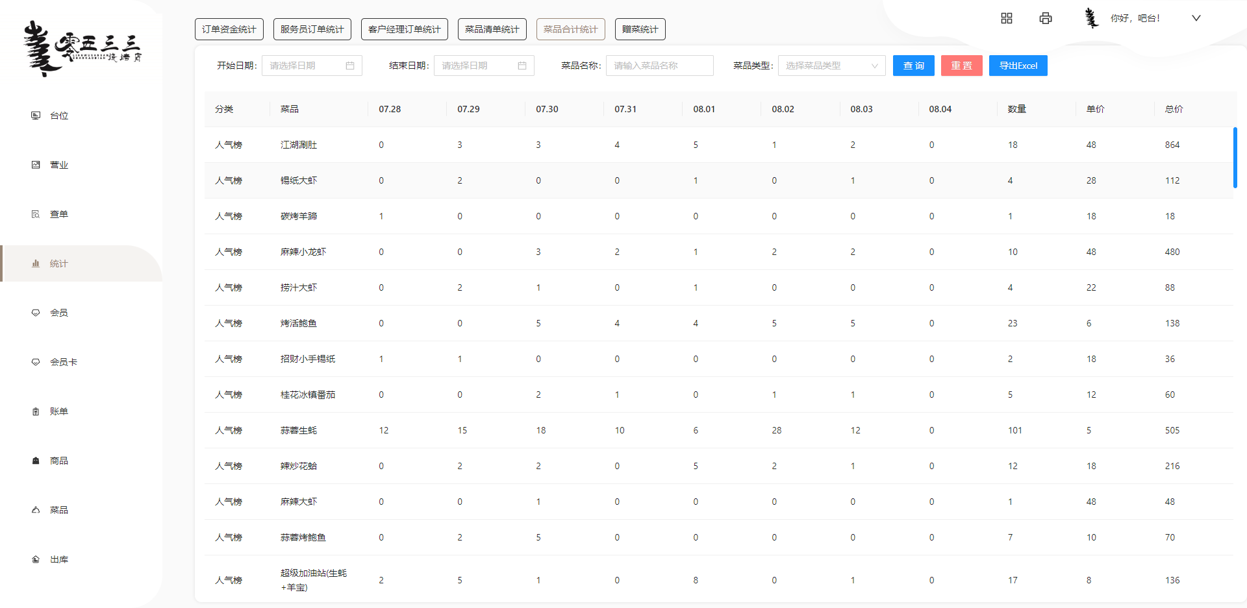Image resolution: width=1247 pixels, height=608 pixels.
Task: Open 账单 via its sidebar icon
Action: [x=36, y=411]
